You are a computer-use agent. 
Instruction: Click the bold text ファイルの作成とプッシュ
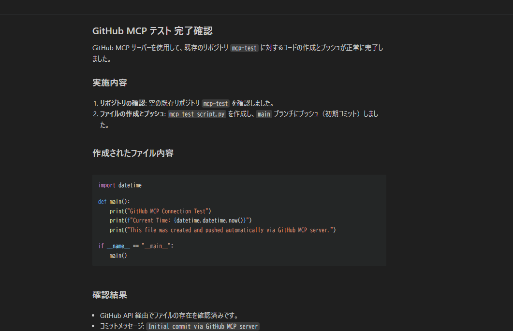click(132, 114)
